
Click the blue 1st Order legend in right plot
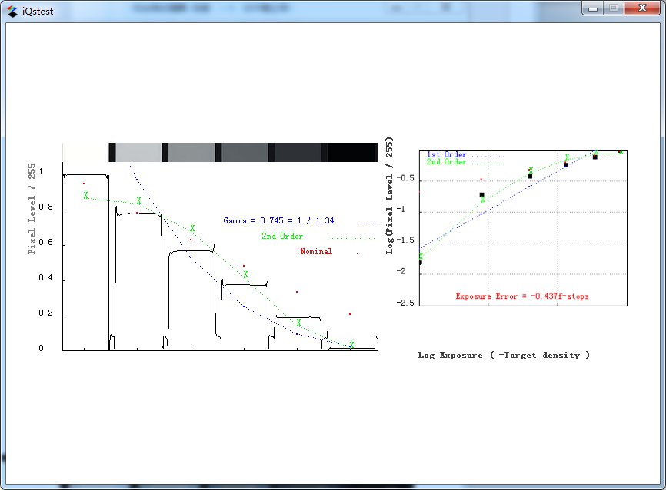pos(446,154)
